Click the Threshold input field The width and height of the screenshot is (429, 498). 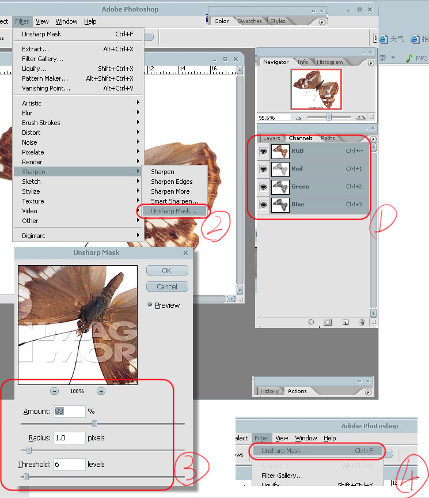70,465
